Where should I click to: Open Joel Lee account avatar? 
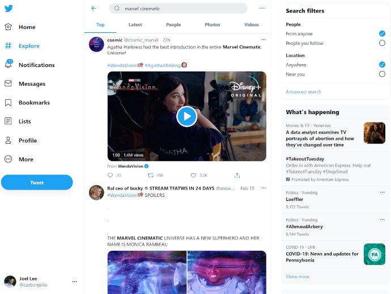coord(10,282)
